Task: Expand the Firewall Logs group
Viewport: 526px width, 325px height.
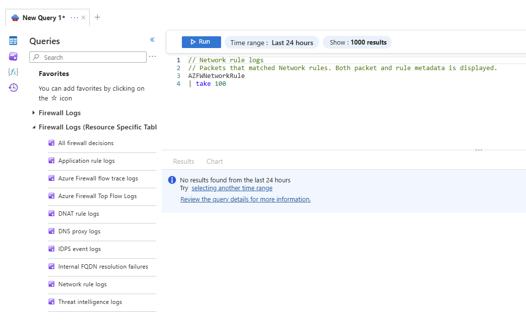Action: coord(34,113)
